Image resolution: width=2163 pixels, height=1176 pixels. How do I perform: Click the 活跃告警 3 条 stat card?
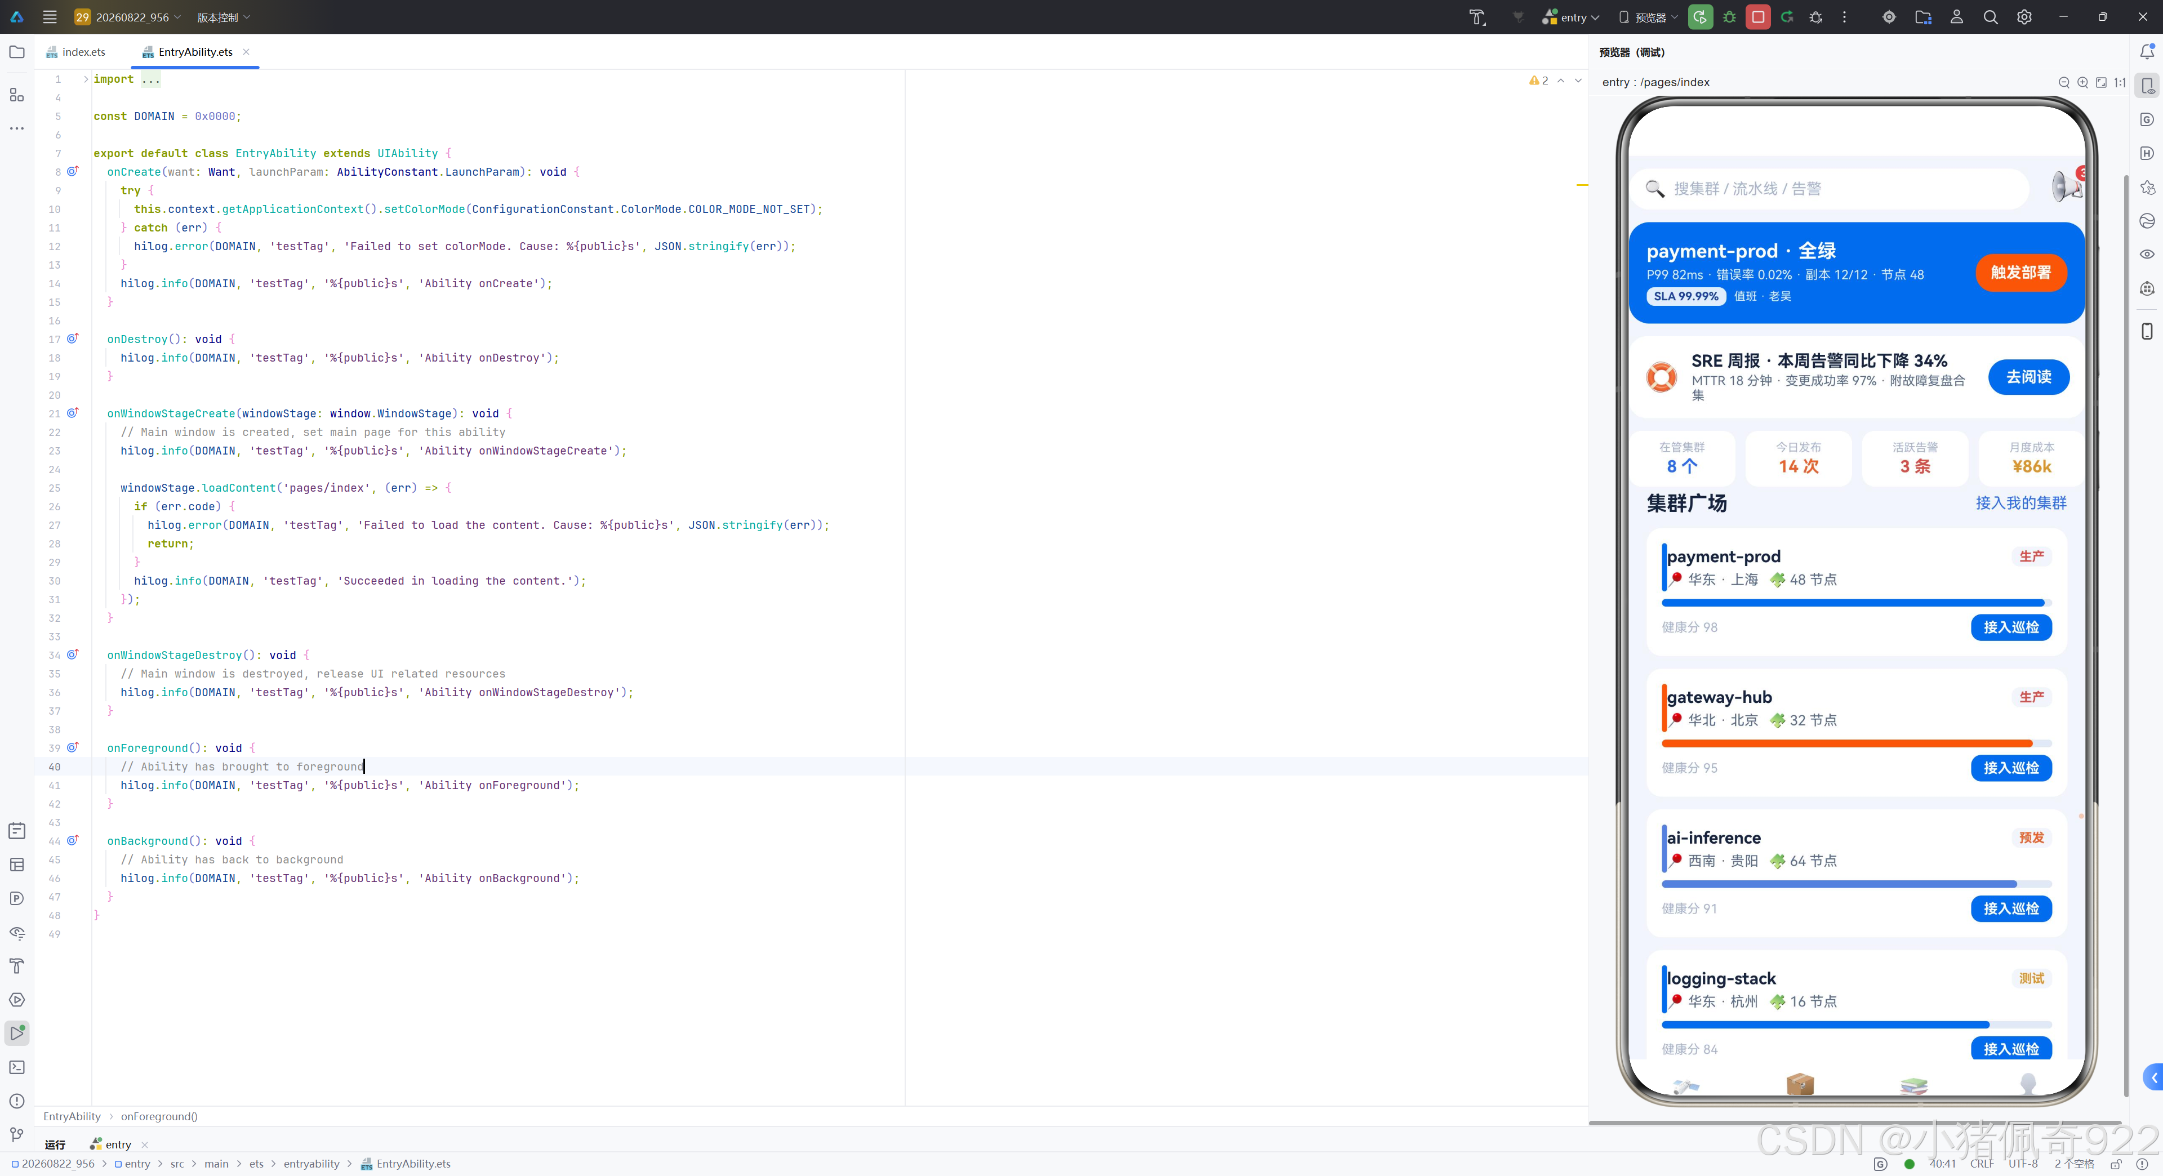1915,458
